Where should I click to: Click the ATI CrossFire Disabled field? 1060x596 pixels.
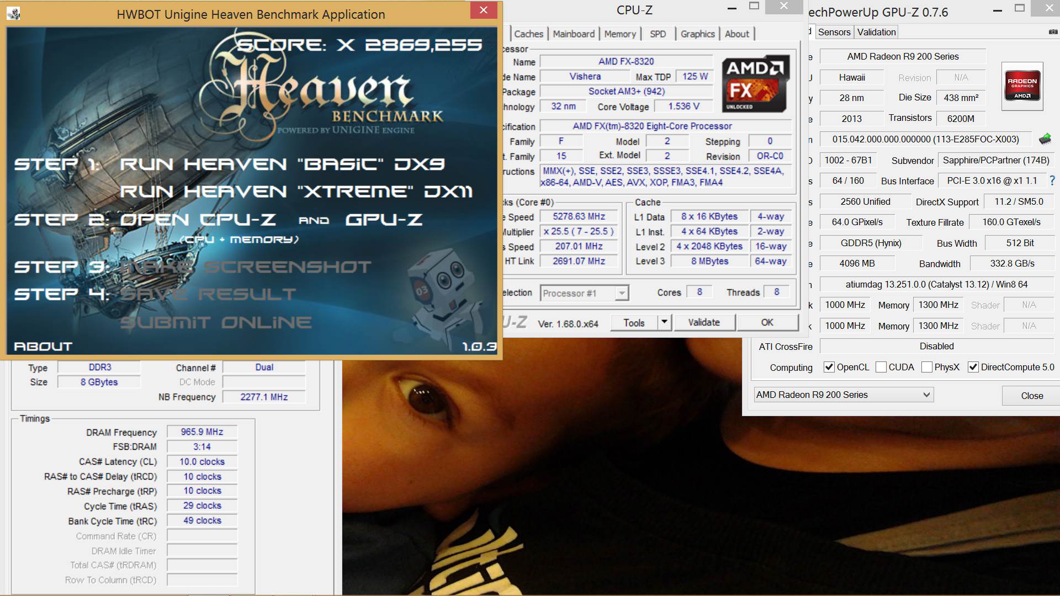pos(936,346)
